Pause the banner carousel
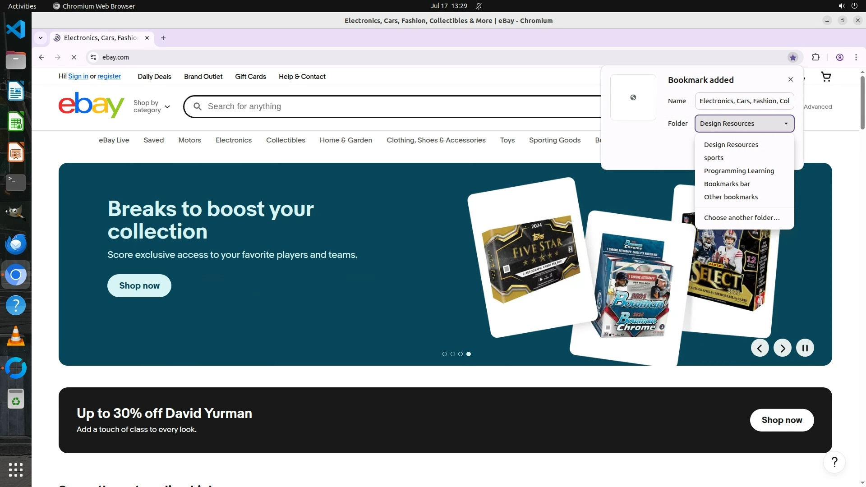This screenshot has height=487, width=866. [x=805, y=348]
